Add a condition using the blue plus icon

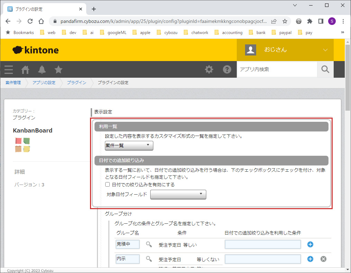tap(310, 244)
